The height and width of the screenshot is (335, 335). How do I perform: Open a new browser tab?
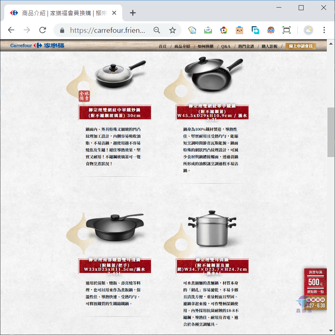click(x=133, y=13)
